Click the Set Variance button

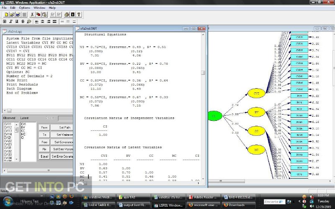click(x=62, y=135)
